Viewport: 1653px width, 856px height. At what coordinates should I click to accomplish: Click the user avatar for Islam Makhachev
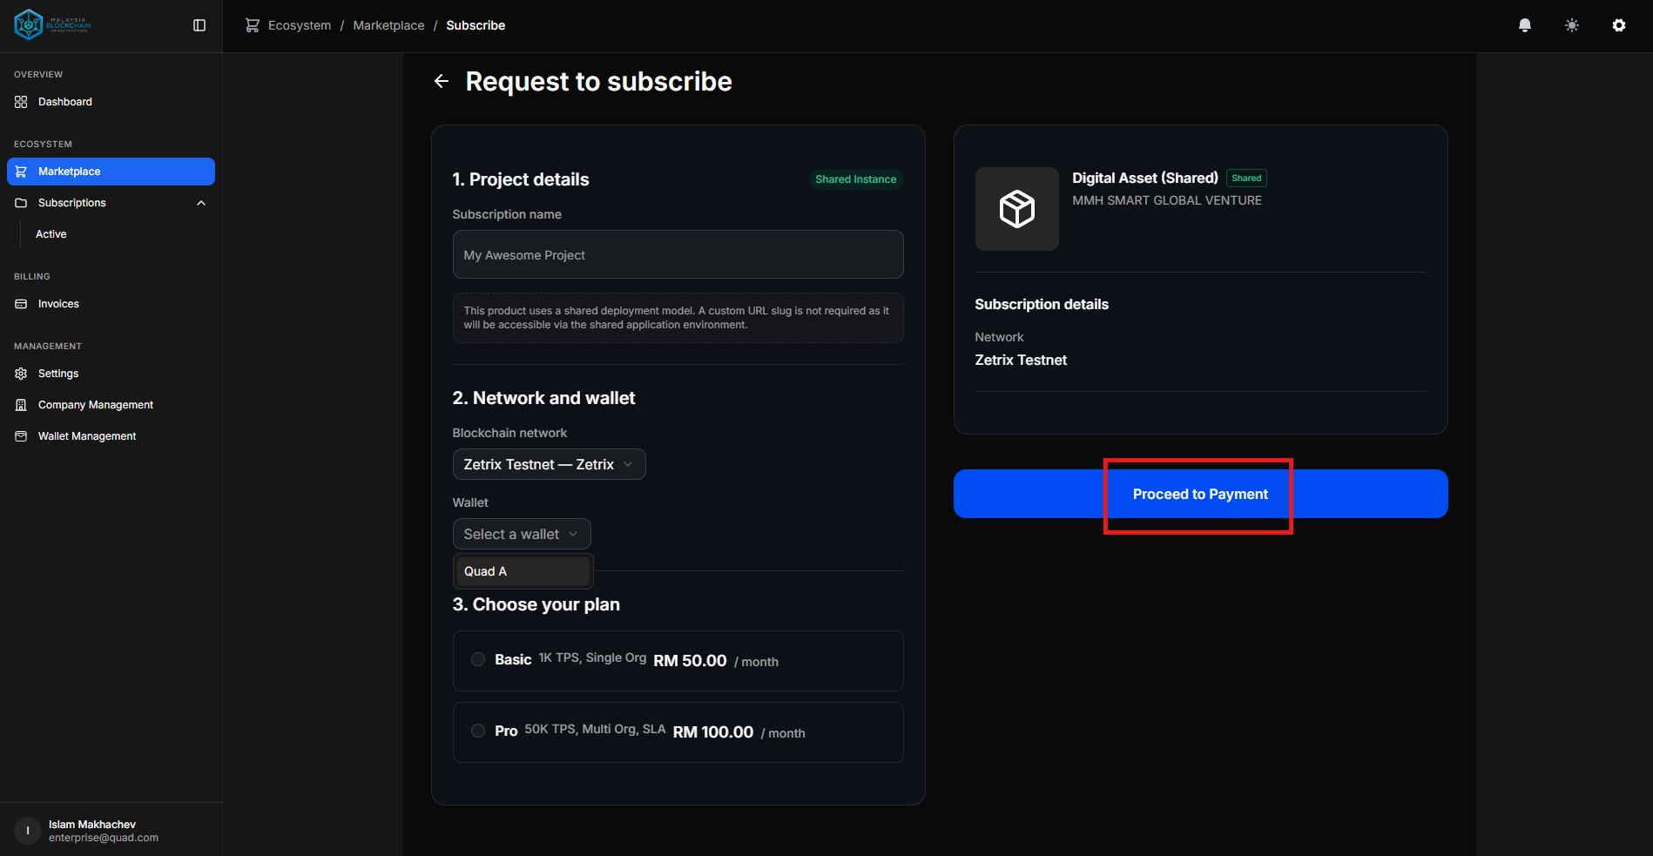pyautogui.click(x=28, y=831)
